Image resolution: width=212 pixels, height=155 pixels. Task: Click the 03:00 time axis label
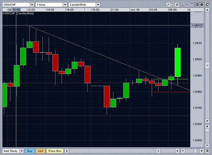153,10
